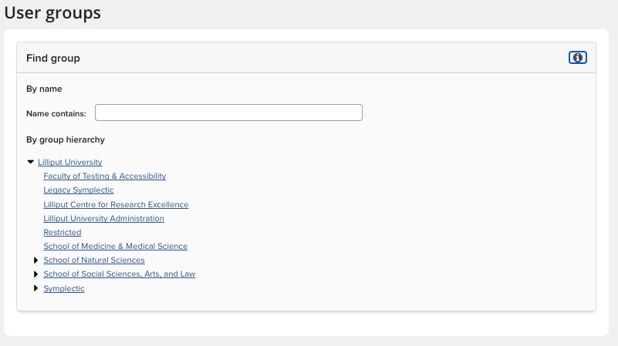Expand the School of Natural Sciences node

point(36,260)
